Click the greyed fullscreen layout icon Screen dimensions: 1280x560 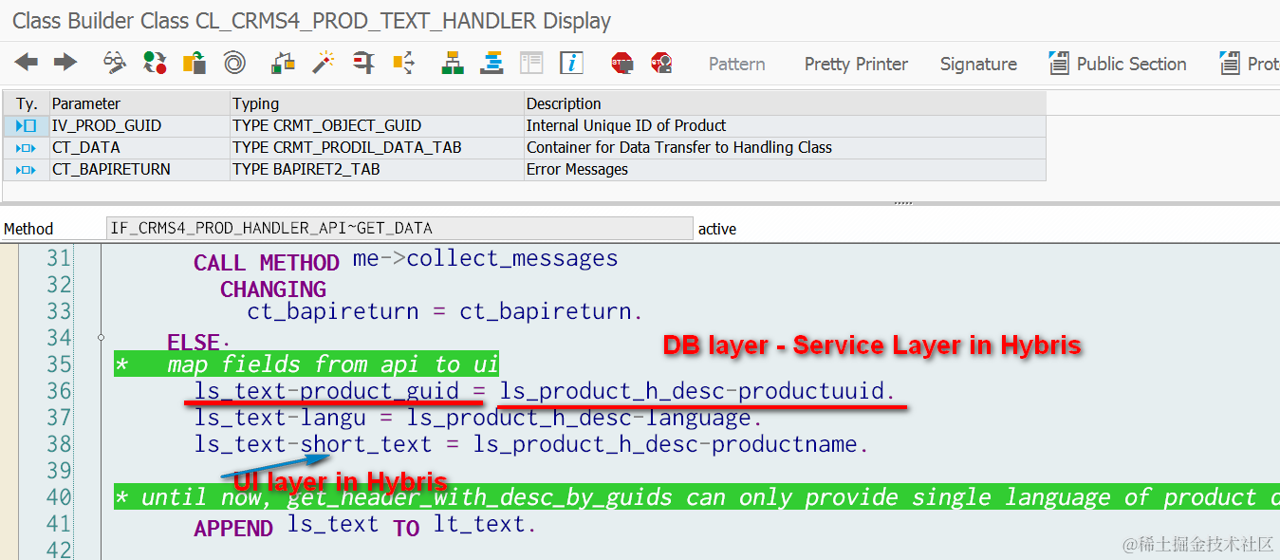(531, 64)
